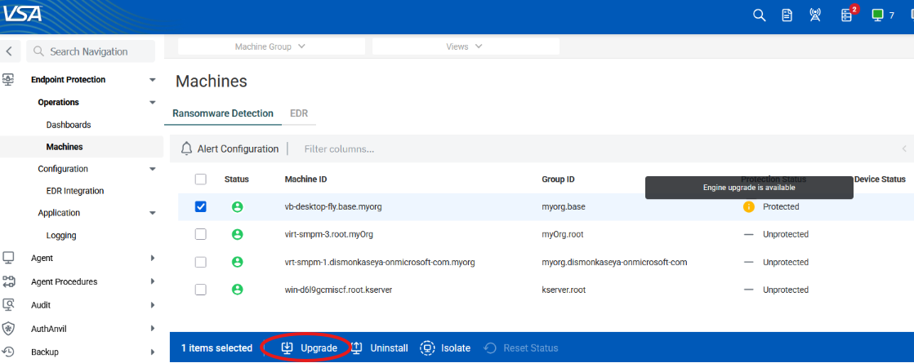914x363 pixels.
Task: Open the server notifications icon with badge 2
Action: 847,15
